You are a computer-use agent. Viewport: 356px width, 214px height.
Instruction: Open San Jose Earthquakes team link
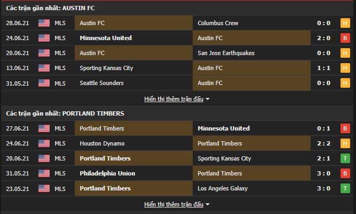(x=226, y=53)
